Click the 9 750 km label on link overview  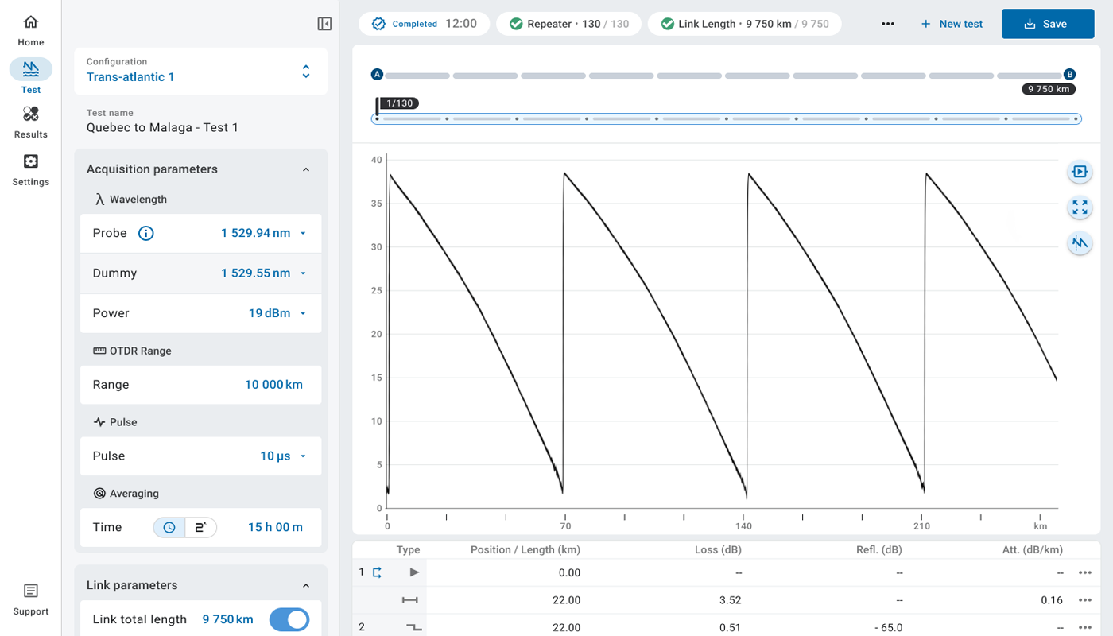click(x=1049, y=89)
